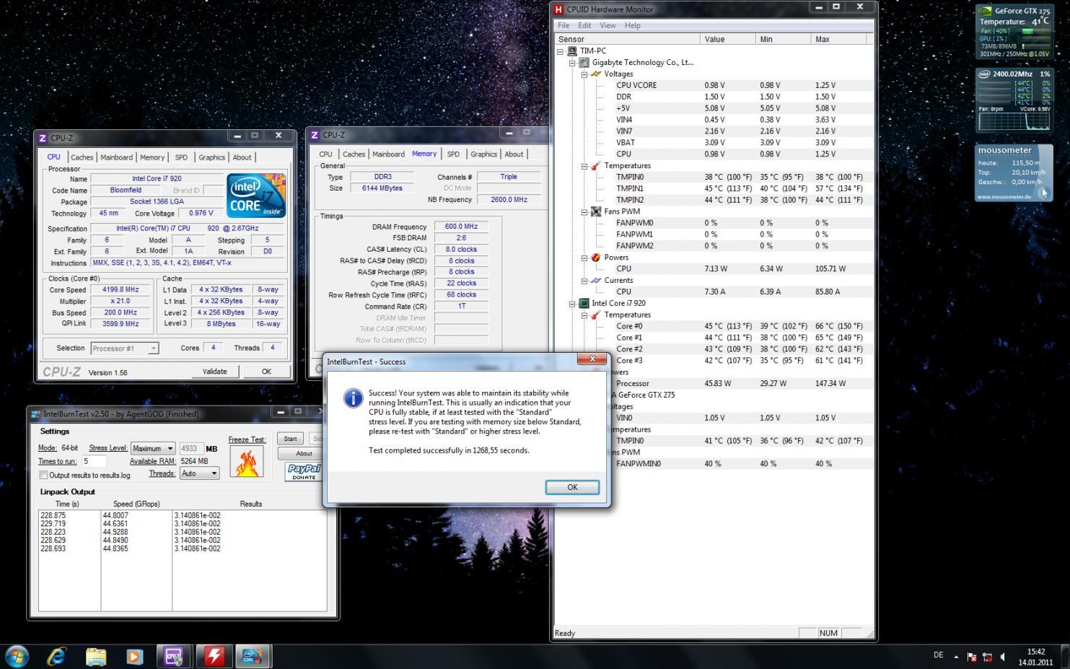Click the Intel Core i7 logo in CPU-Z
This screenshot has width=1070, height=669.
point(256,196)
